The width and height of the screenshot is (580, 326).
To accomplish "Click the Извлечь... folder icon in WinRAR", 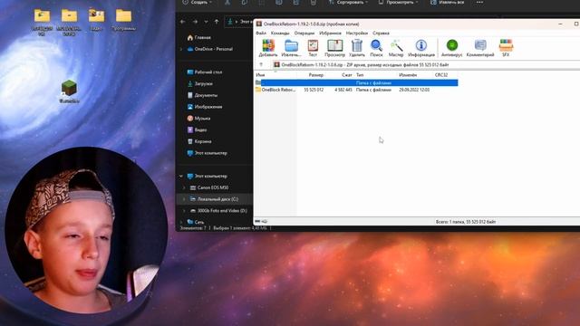I will tap(291, 48).
